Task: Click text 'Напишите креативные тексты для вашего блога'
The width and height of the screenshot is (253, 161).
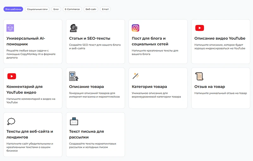Action: [155, 52]
